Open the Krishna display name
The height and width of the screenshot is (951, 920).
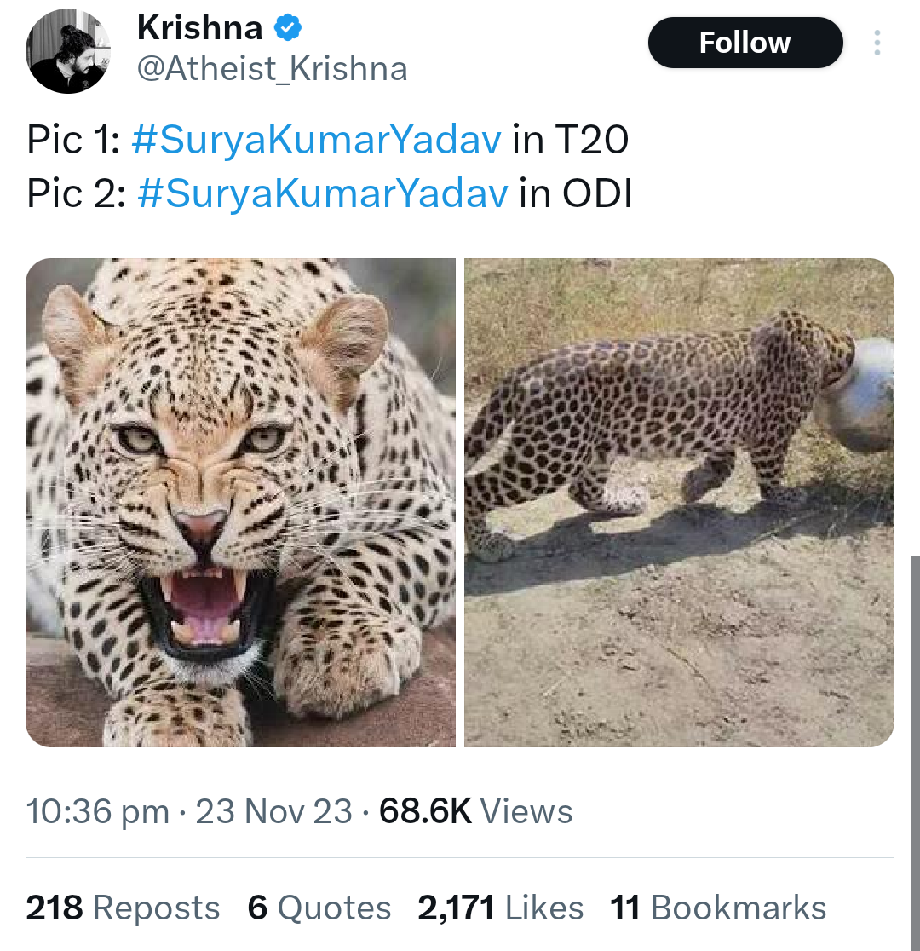(199, 28)
